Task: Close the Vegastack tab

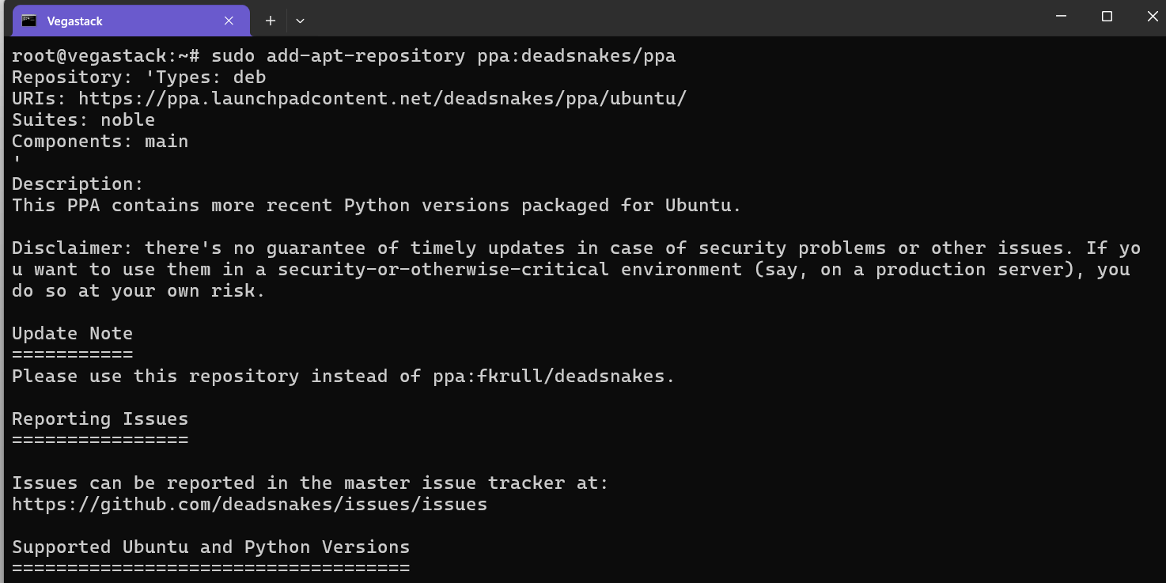Action: (229, 21)
